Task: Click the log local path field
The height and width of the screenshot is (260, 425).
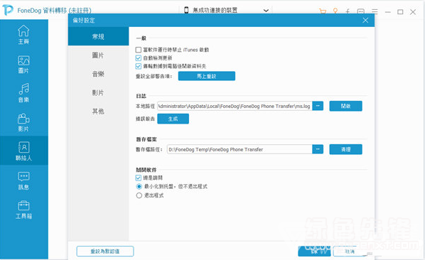Action: pos(235,106)
